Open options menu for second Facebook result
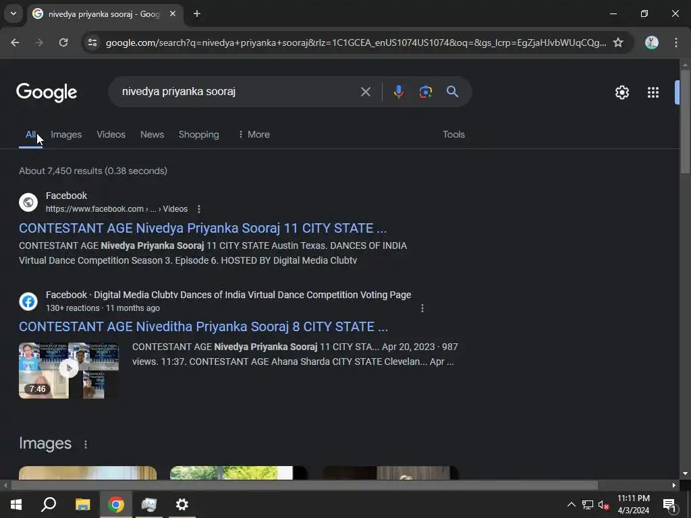This screenshot has height=518, width=691. 422,308
